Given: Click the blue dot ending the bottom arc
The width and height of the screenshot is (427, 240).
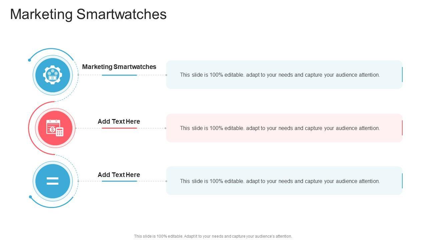Looking at the screenshot, I should click(31, 197).
